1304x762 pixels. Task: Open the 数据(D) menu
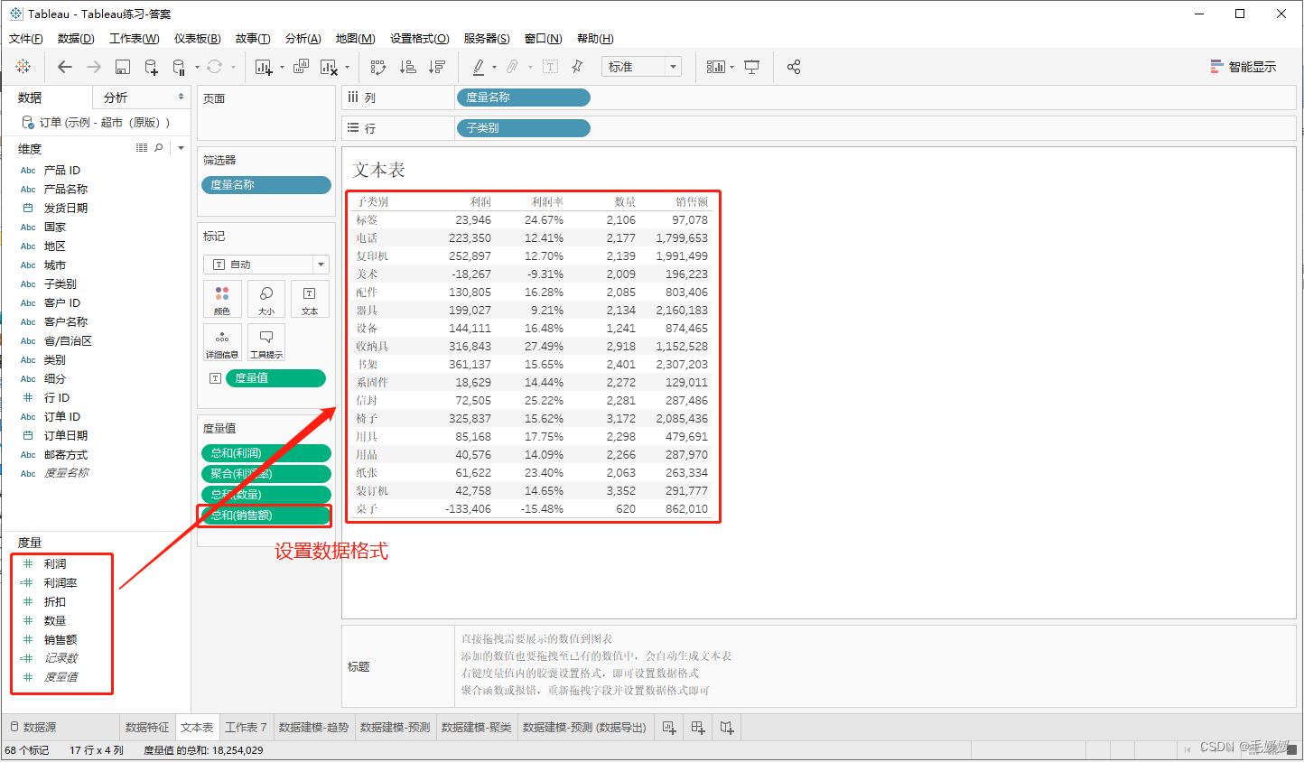tap(76, 39)
